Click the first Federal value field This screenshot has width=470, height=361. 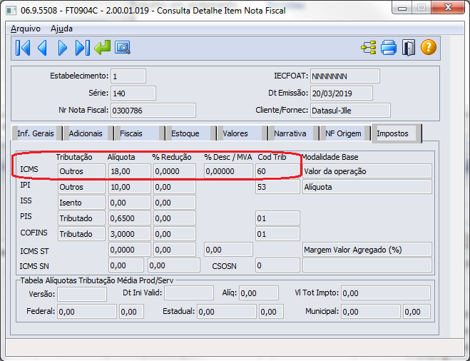[87, 312]
